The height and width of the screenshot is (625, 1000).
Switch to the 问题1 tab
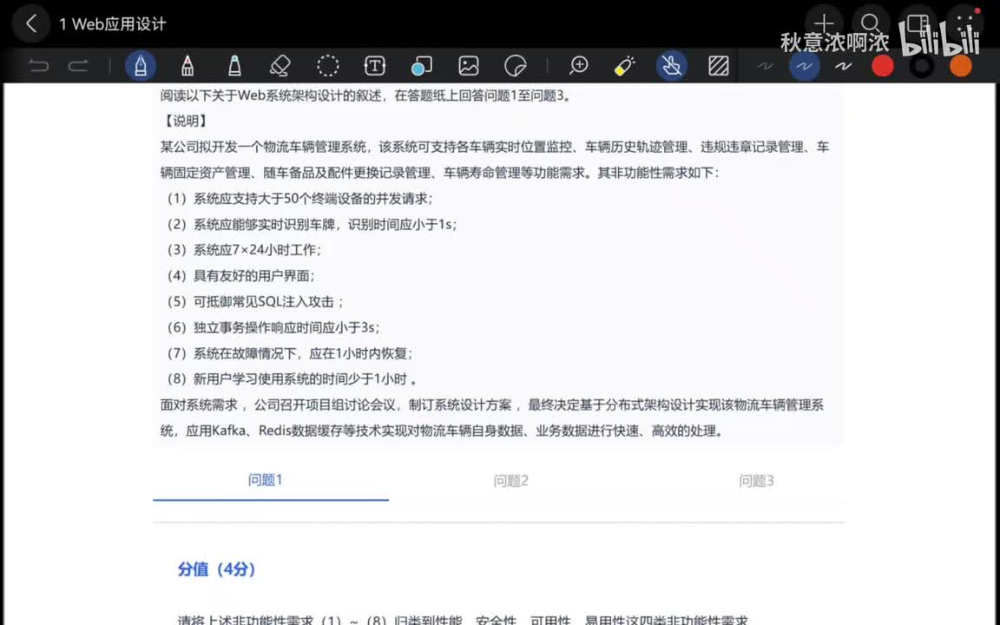pos(266,479)
